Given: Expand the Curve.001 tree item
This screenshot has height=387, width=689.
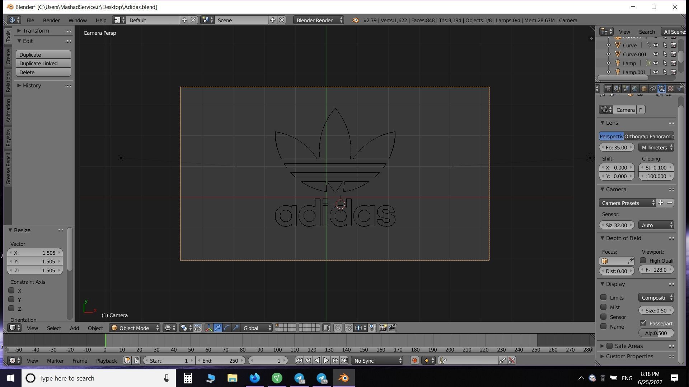Looking at the screenshot, I should (x=608, y=54).
